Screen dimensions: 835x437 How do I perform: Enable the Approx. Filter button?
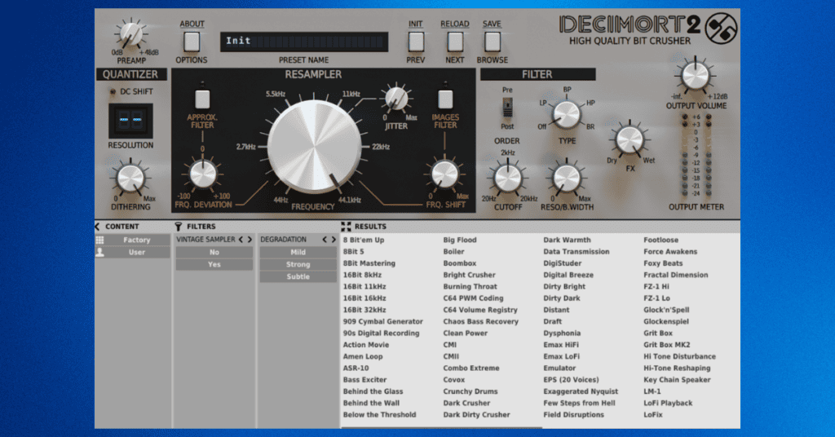pyautogui.click(x=202, y=99)
